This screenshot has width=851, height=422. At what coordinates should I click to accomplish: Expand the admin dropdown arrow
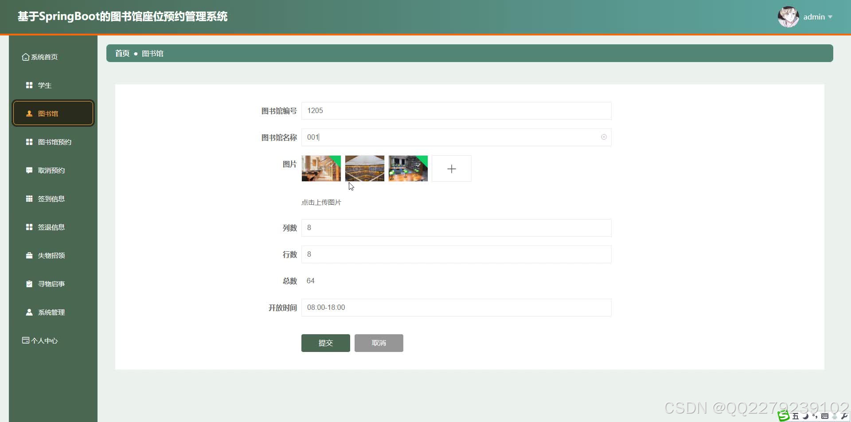tap(830, 17)
